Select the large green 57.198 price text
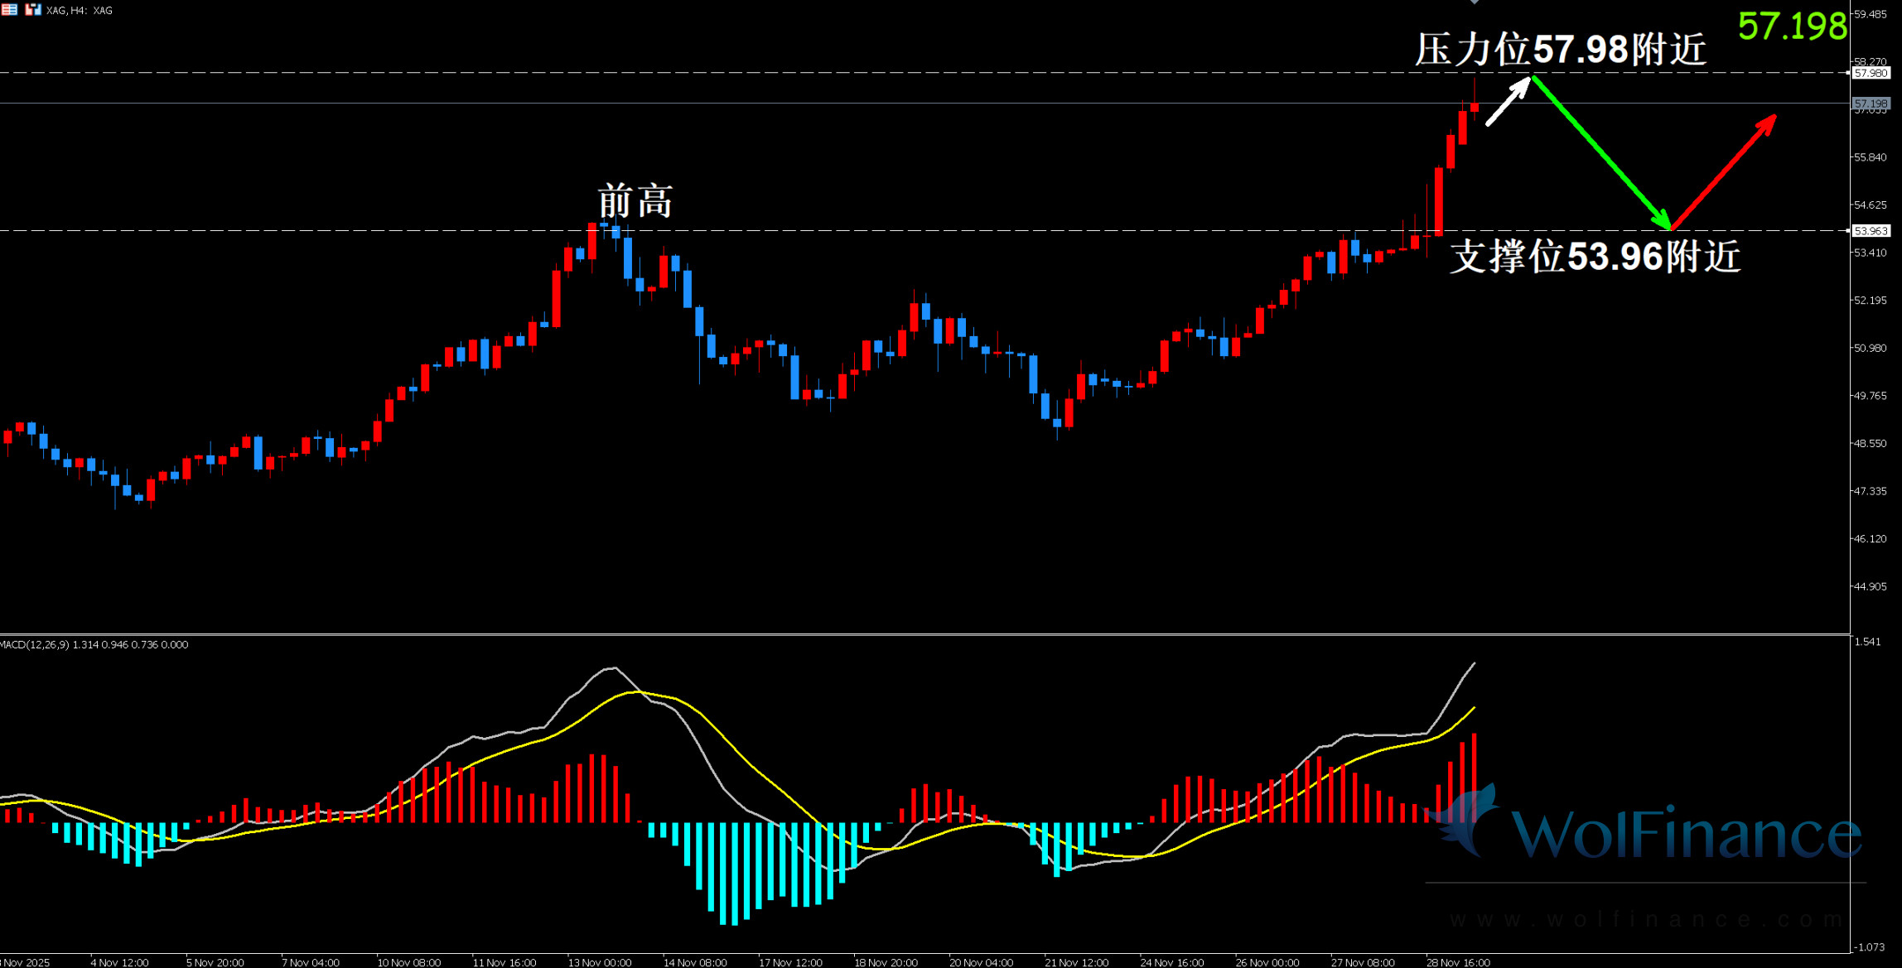1902x968 pixels. click(x=1792, y=27)
